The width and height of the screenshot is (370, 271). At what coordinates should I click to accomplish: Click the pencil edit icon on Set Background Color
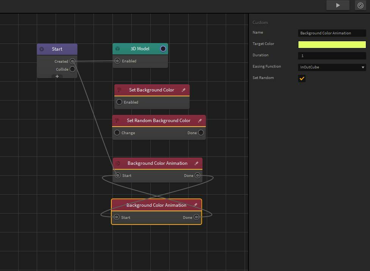pyautogui.click(x=183, y=90)
